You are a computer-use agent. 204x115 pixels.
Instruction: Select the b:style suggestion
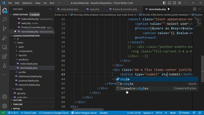pos(157,84)
